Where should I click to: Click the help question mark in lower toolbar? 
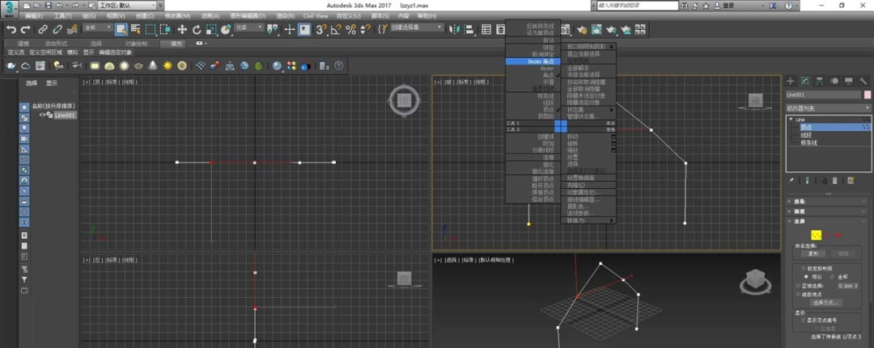[338, 65]
